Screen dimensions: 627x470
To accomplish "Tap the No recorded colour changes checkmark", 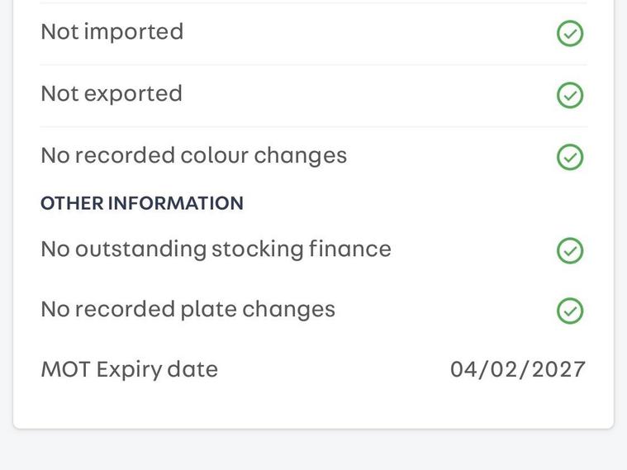I will (x=570, y=157).
